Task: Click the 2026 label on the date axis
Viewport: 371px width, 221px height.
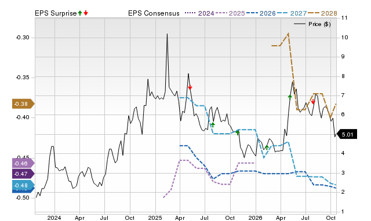Action: (x=255, y=218)
